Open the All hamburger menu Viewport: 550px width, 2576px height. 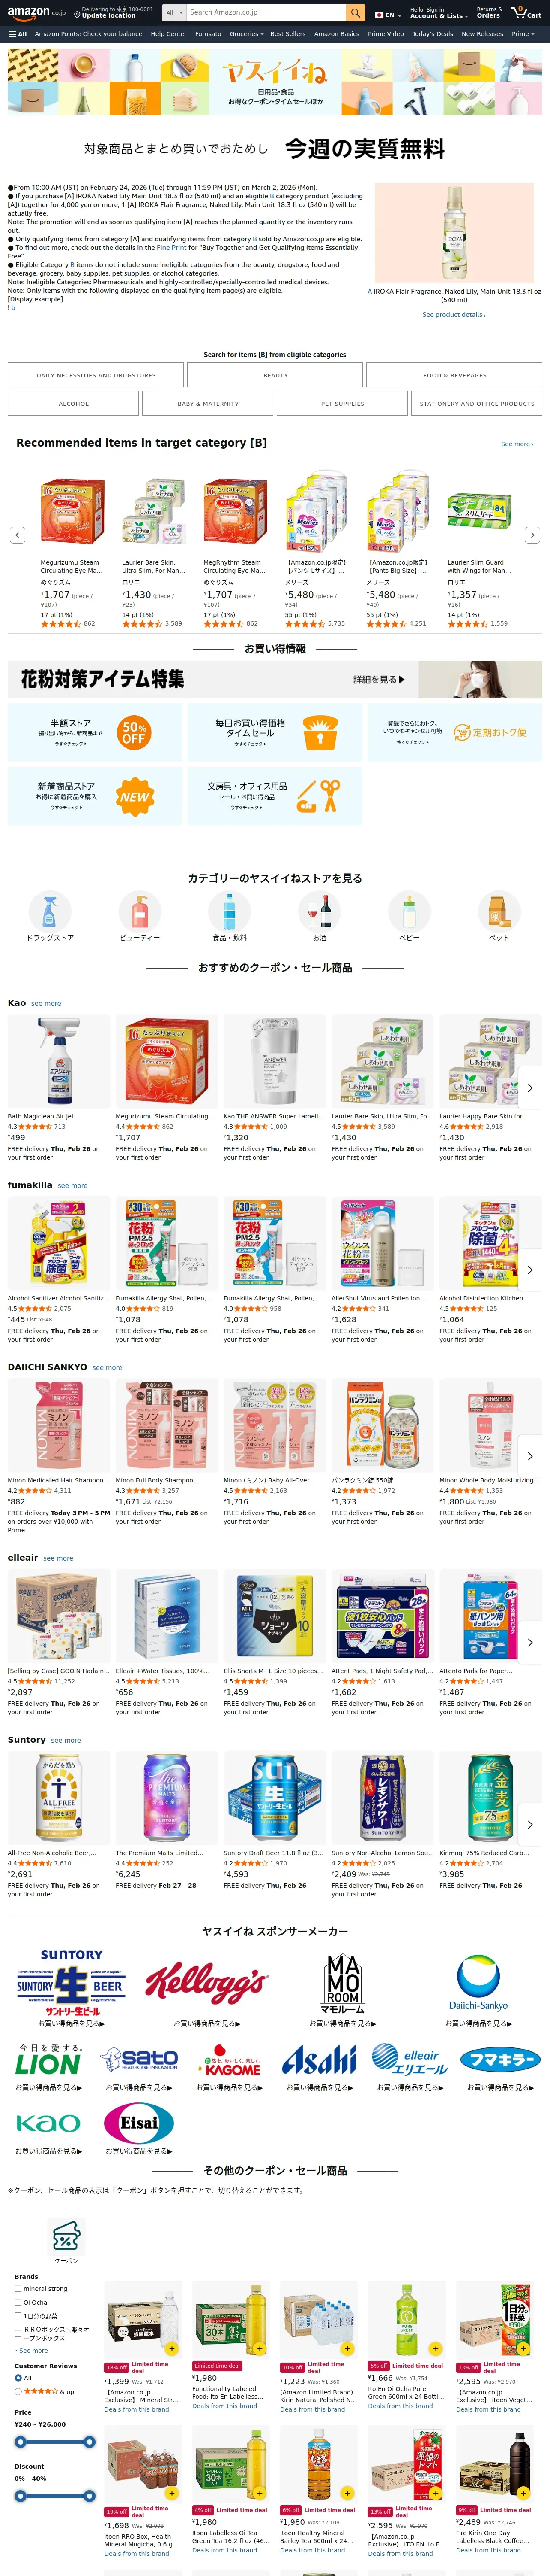tap(18, 34)
